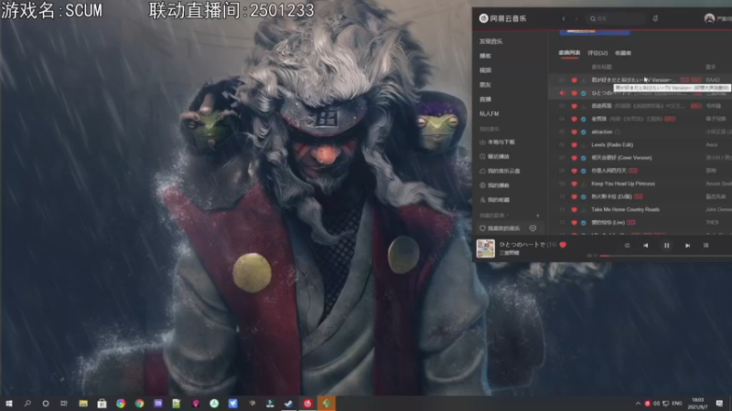Image resolution: width=732 pixels, height=411 pixels.
Task: Select the song attraction
Action: click(x=601, y=132)
